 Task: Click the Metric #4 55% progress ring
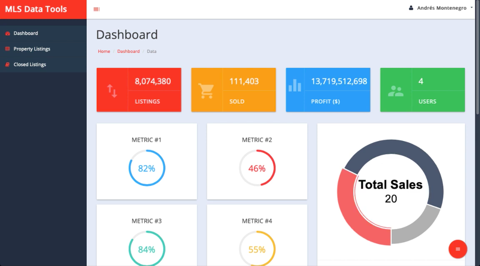[257, 249]
